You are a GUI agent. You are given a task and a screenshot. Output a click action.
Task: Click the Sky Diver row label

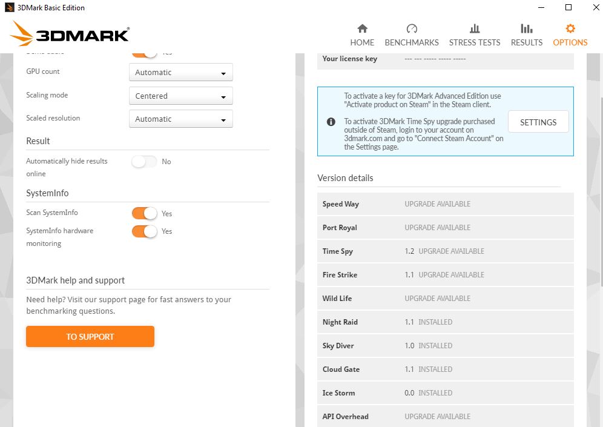click(338, 345)
